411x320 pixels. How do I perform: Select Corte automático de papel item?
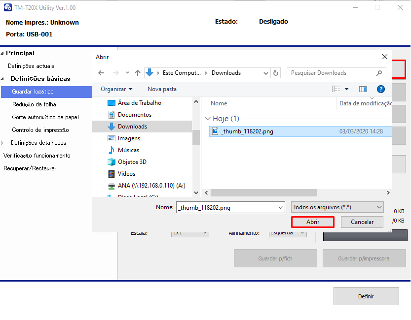tap(45, 117)
